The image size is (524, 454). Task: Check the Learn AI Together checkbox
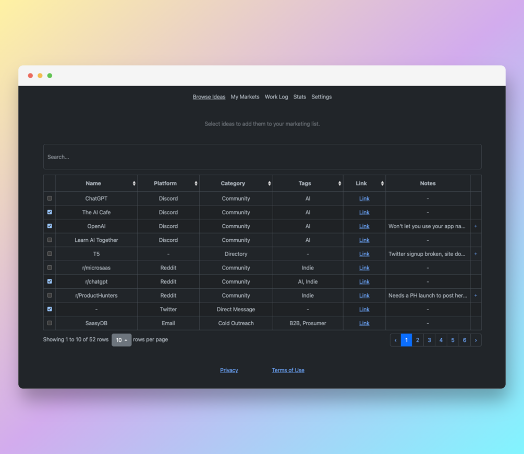tap(50, 240)
